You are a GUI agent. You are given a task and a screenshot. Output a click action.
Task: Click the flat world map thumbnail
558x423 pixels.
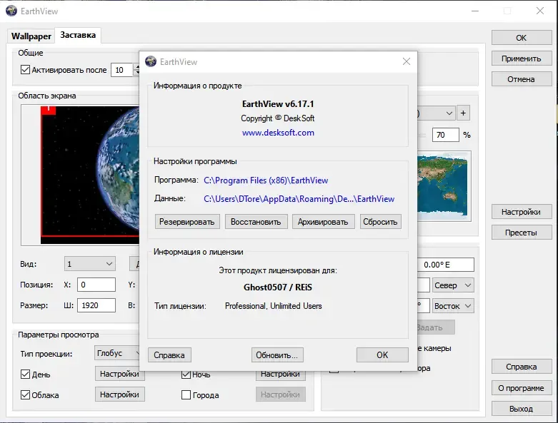(x=443, y=185)
